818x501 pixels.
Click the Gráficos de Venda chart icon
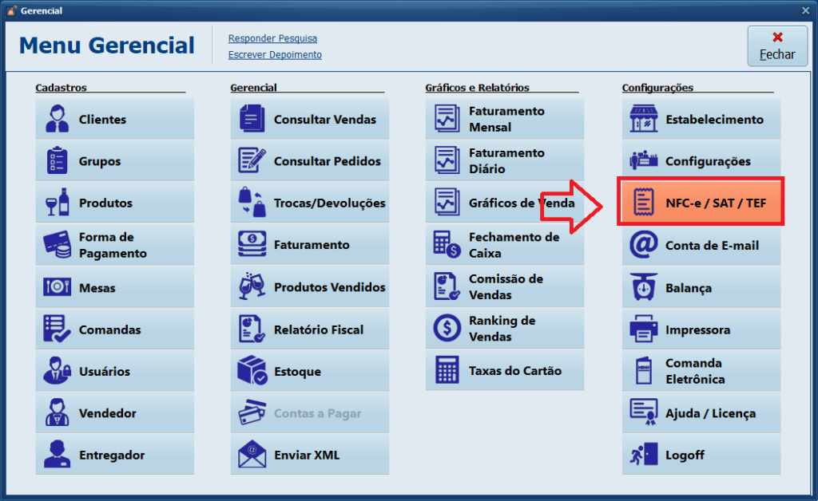coord(447,202)
